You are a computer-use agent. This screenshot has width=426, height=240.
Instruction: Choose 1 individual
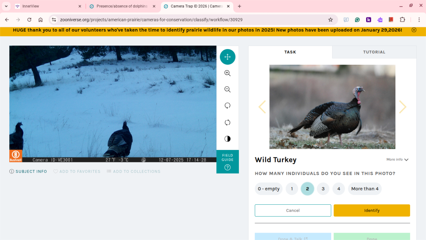(292, 189)
